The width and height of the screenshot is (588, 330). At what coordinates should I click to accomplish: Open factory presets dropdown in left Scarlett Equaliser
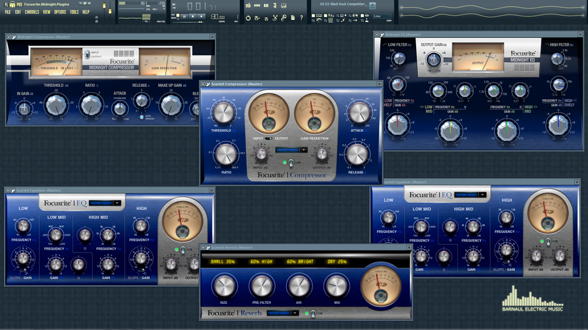tap(105, 203)
